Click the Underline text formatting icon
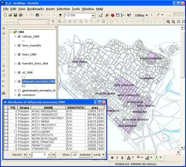Screen dimensions: 186x167 tap(122, 158)
